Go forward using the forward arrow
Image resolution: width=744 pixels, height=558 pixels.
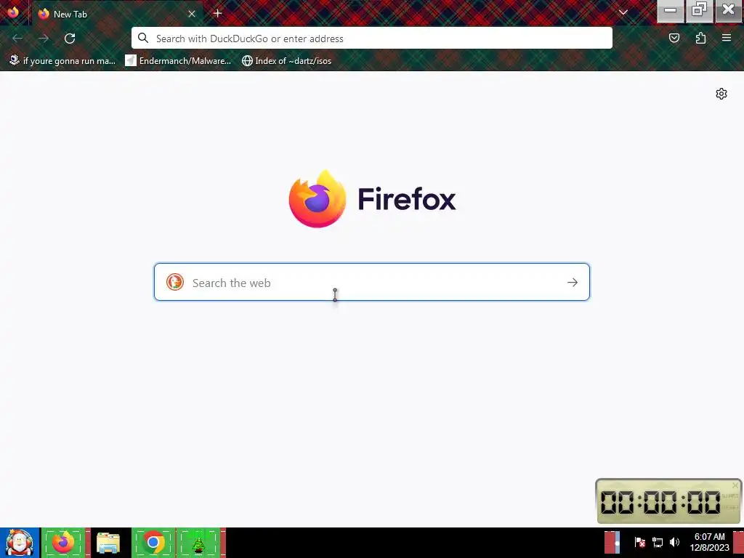[44, 39]
